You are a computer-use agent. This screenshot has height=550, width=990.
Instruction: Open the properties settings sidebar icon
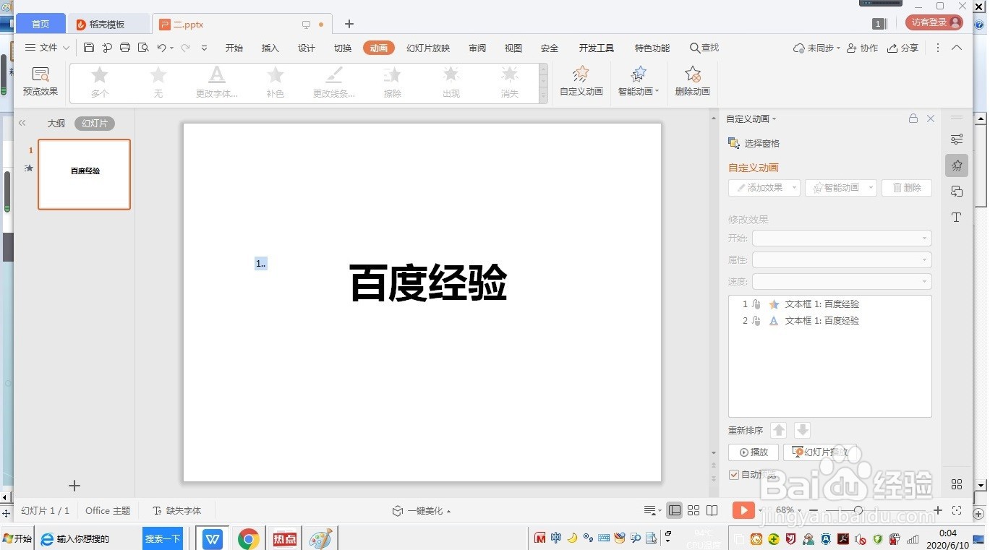[x=957, y=139]
